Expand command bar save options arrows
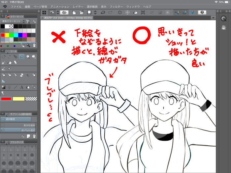Image resolution: width=231 pixels, height=173 pixels. [x=95, y=13]
